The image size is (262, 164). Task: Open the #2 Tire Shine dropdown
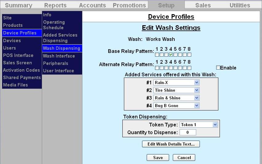tap(177, 90)
